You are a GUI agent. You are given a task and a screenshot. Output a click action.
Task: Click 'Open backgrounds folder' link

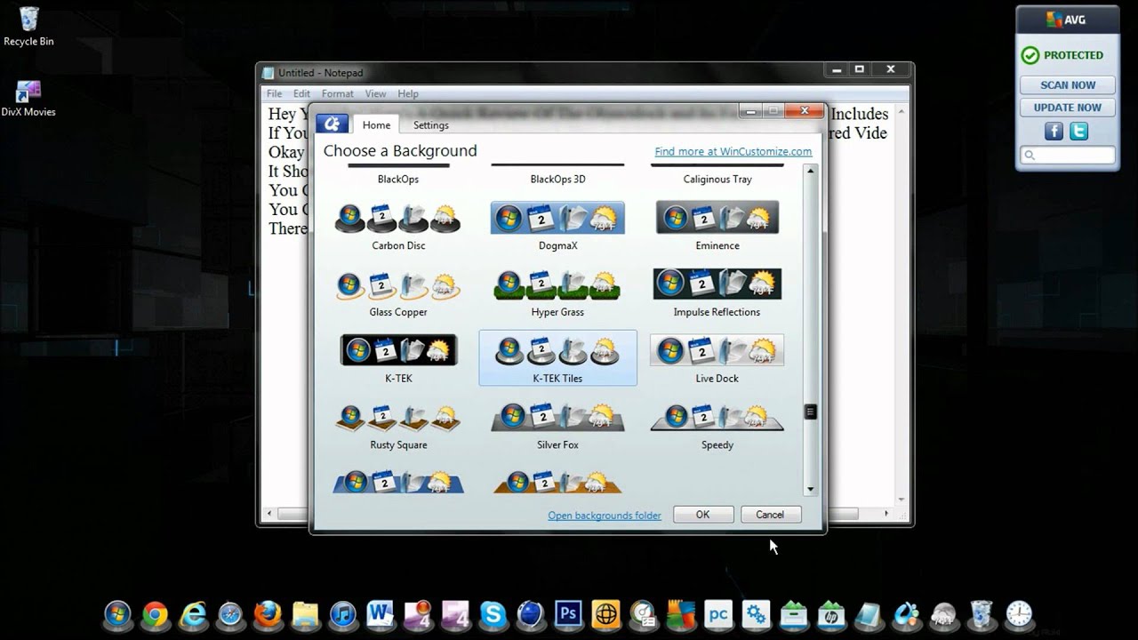click(605, 516)
